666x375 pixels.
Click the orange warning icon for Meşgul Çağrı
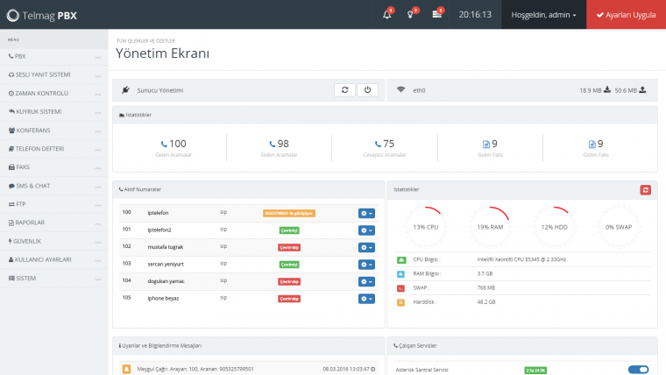click(126, 369)
